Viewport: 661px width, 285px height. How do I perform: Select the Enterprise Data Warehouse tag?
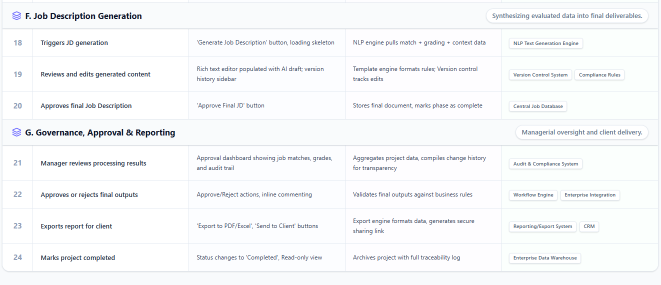point(544,258)
